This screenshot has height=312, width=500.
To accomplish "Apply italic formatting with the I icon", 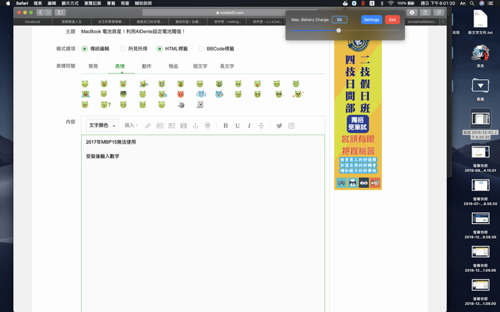I will (x=249, y=125).
